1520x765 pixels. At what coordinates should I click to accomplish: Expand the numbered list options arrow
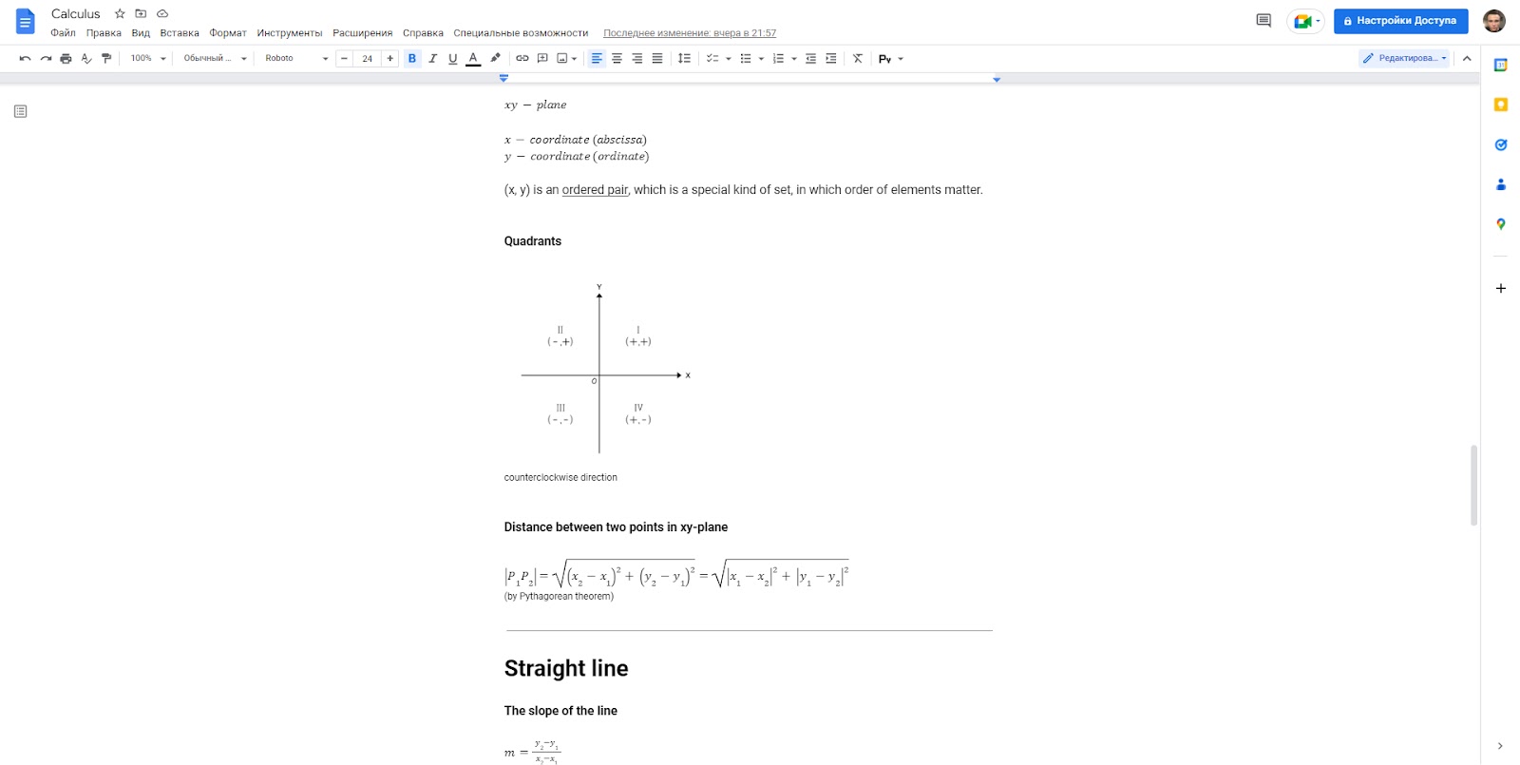point(794,59)
